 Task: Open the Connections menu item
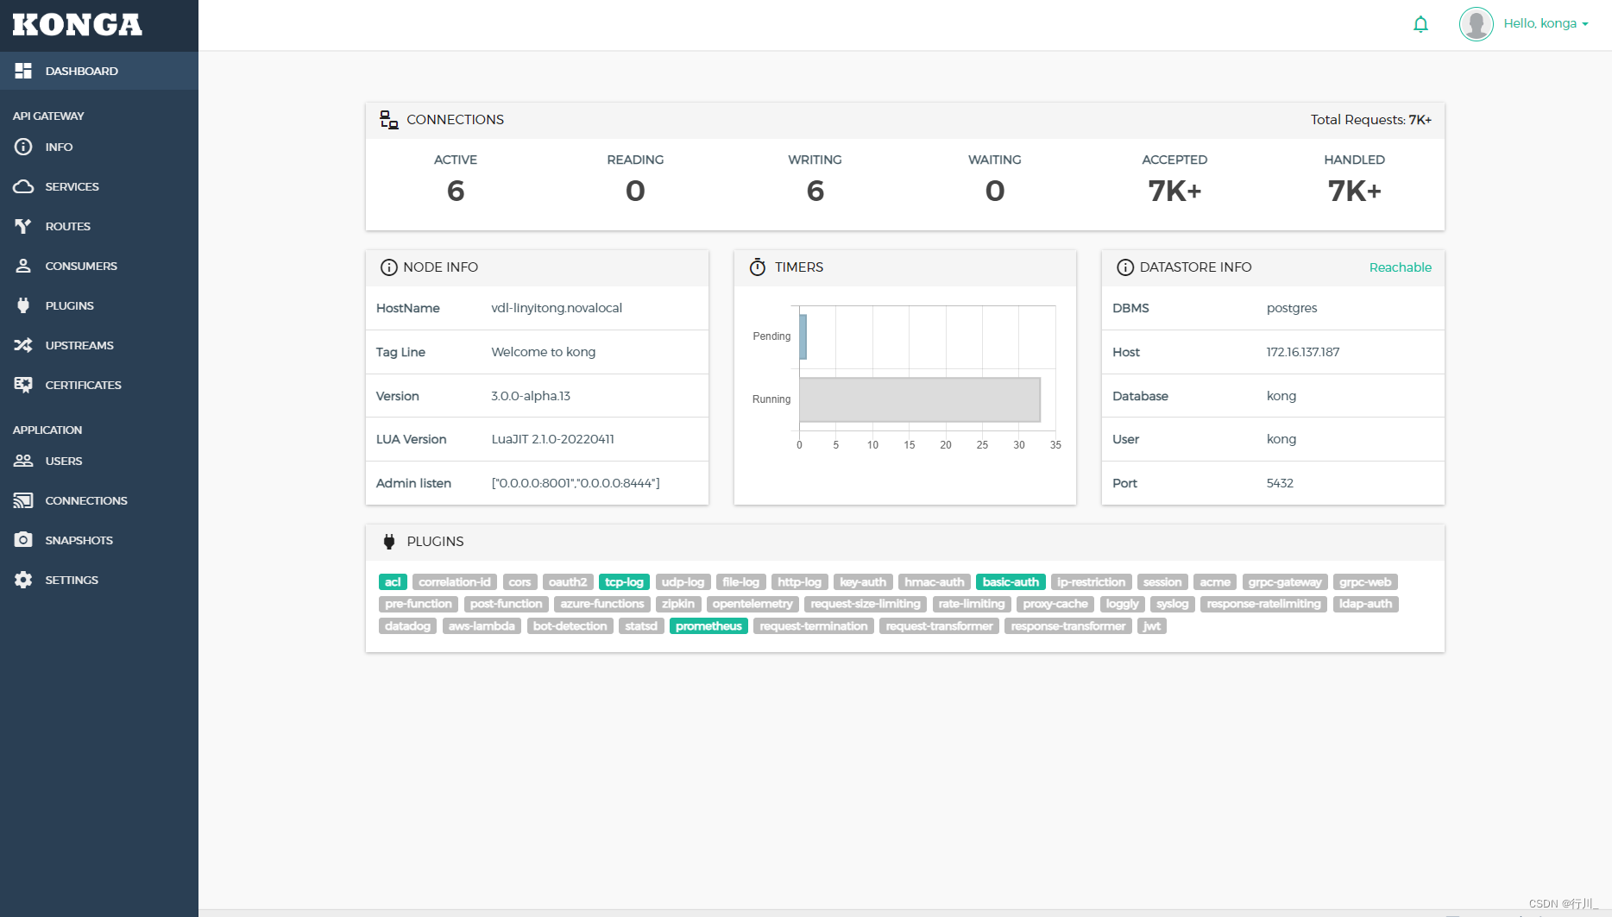coord(86,500)
